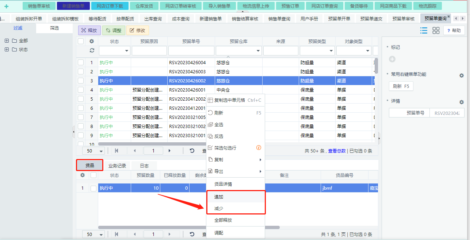
Task: Open 对象类型 column filter dropdown
Action: pos(368,51)
